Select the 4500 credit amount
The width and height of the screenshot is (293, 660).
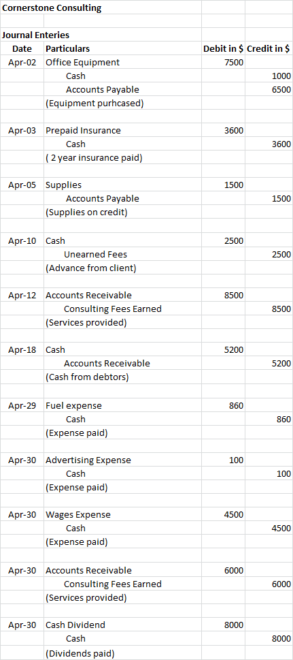click(281, 529)
